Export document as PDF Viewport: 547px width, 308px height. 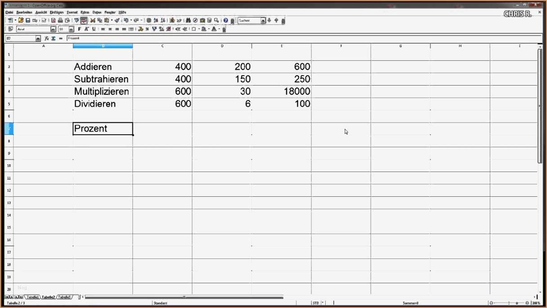[53, 20]
